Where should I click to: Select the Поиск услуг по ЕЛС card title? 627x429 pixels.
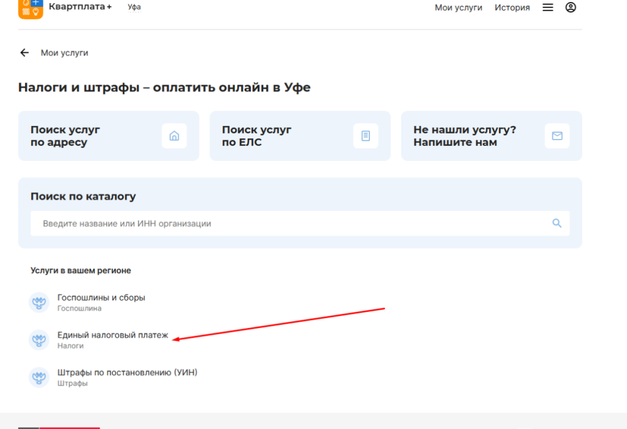256,136
